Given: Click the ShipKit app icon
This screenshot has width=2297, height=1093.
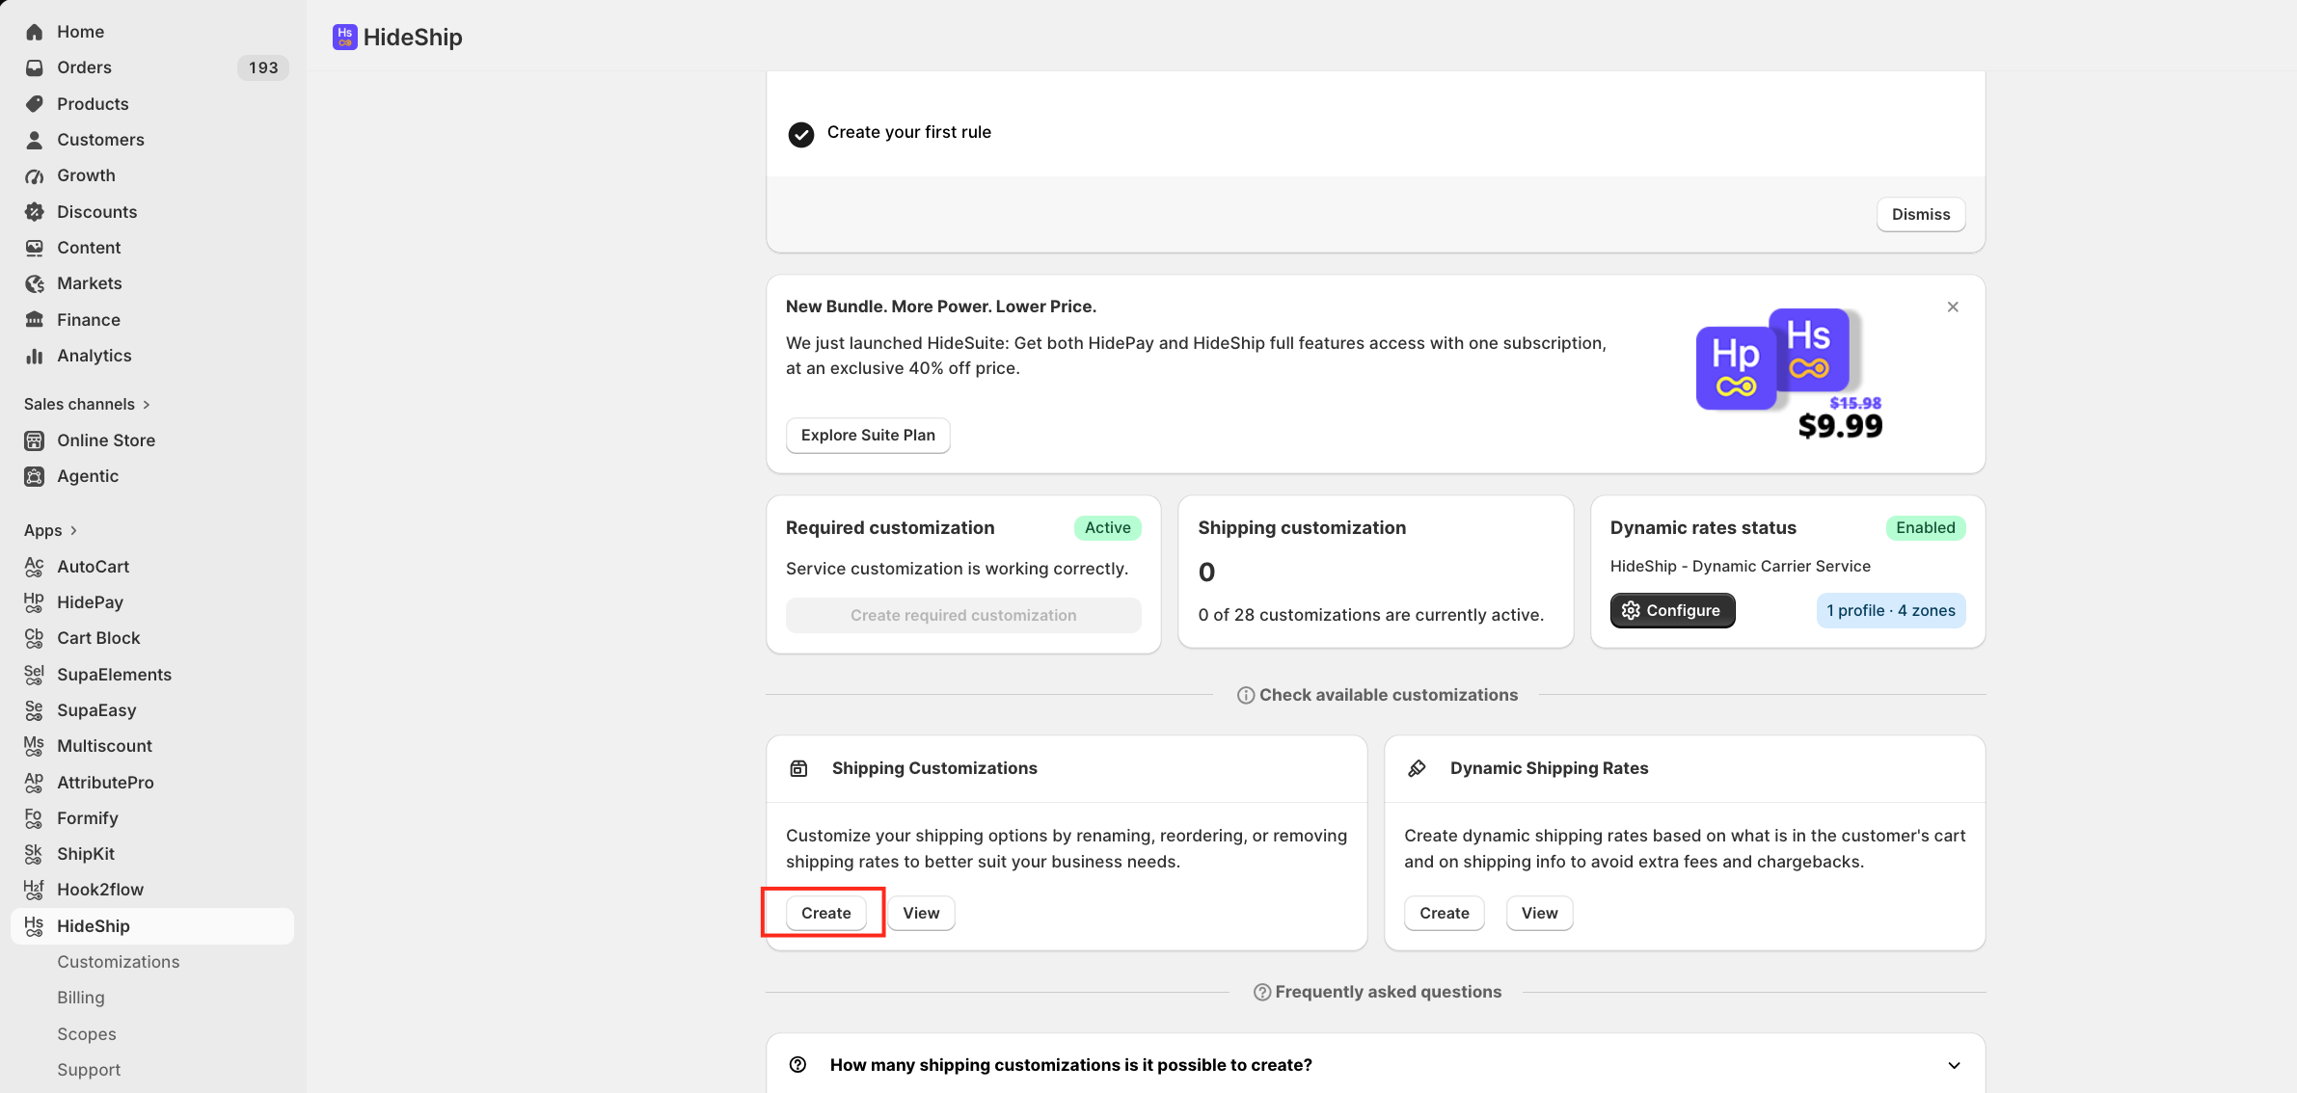Looking at the screenshot, I should coord(35,854).
